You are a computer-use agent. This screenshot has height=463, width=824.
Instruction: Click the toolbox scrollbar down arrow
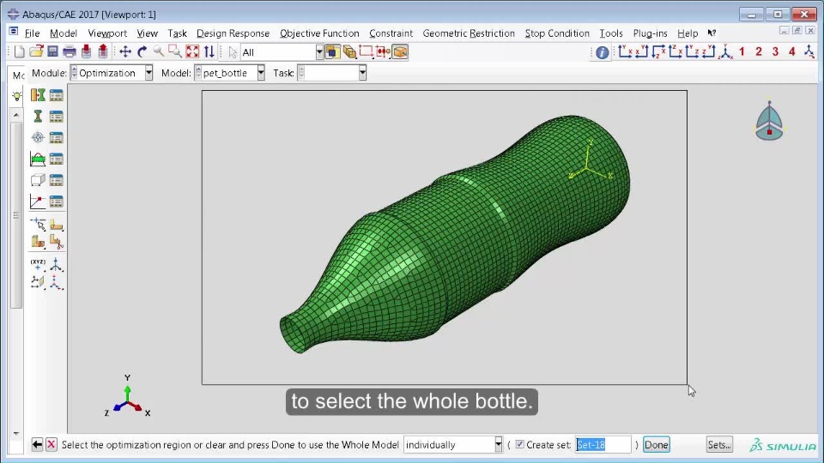pos(16,434)
